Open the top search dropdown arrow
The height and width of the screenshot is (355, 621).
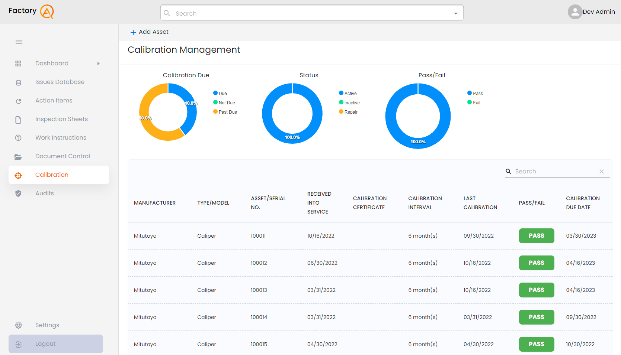click(456, 13)
